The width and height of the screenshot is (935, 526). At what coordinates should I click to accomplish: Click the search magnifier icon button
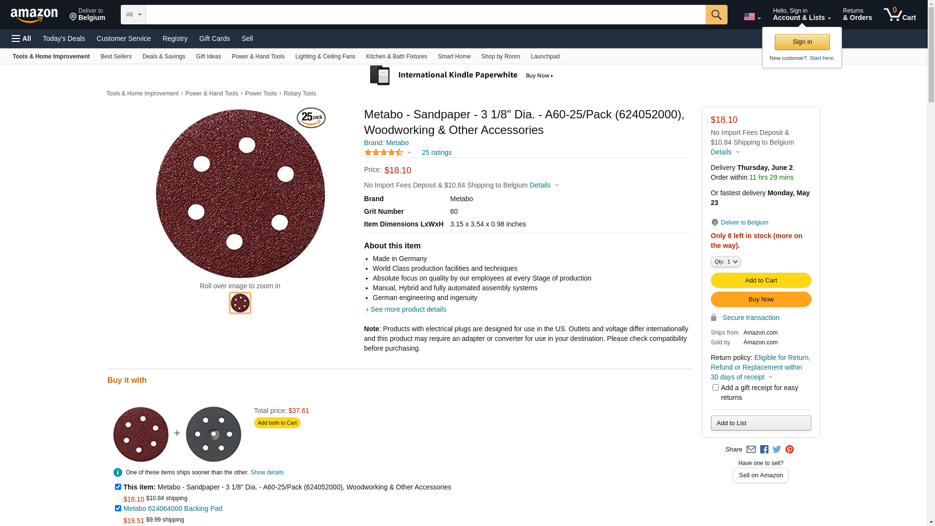click(x=716, y=15)
